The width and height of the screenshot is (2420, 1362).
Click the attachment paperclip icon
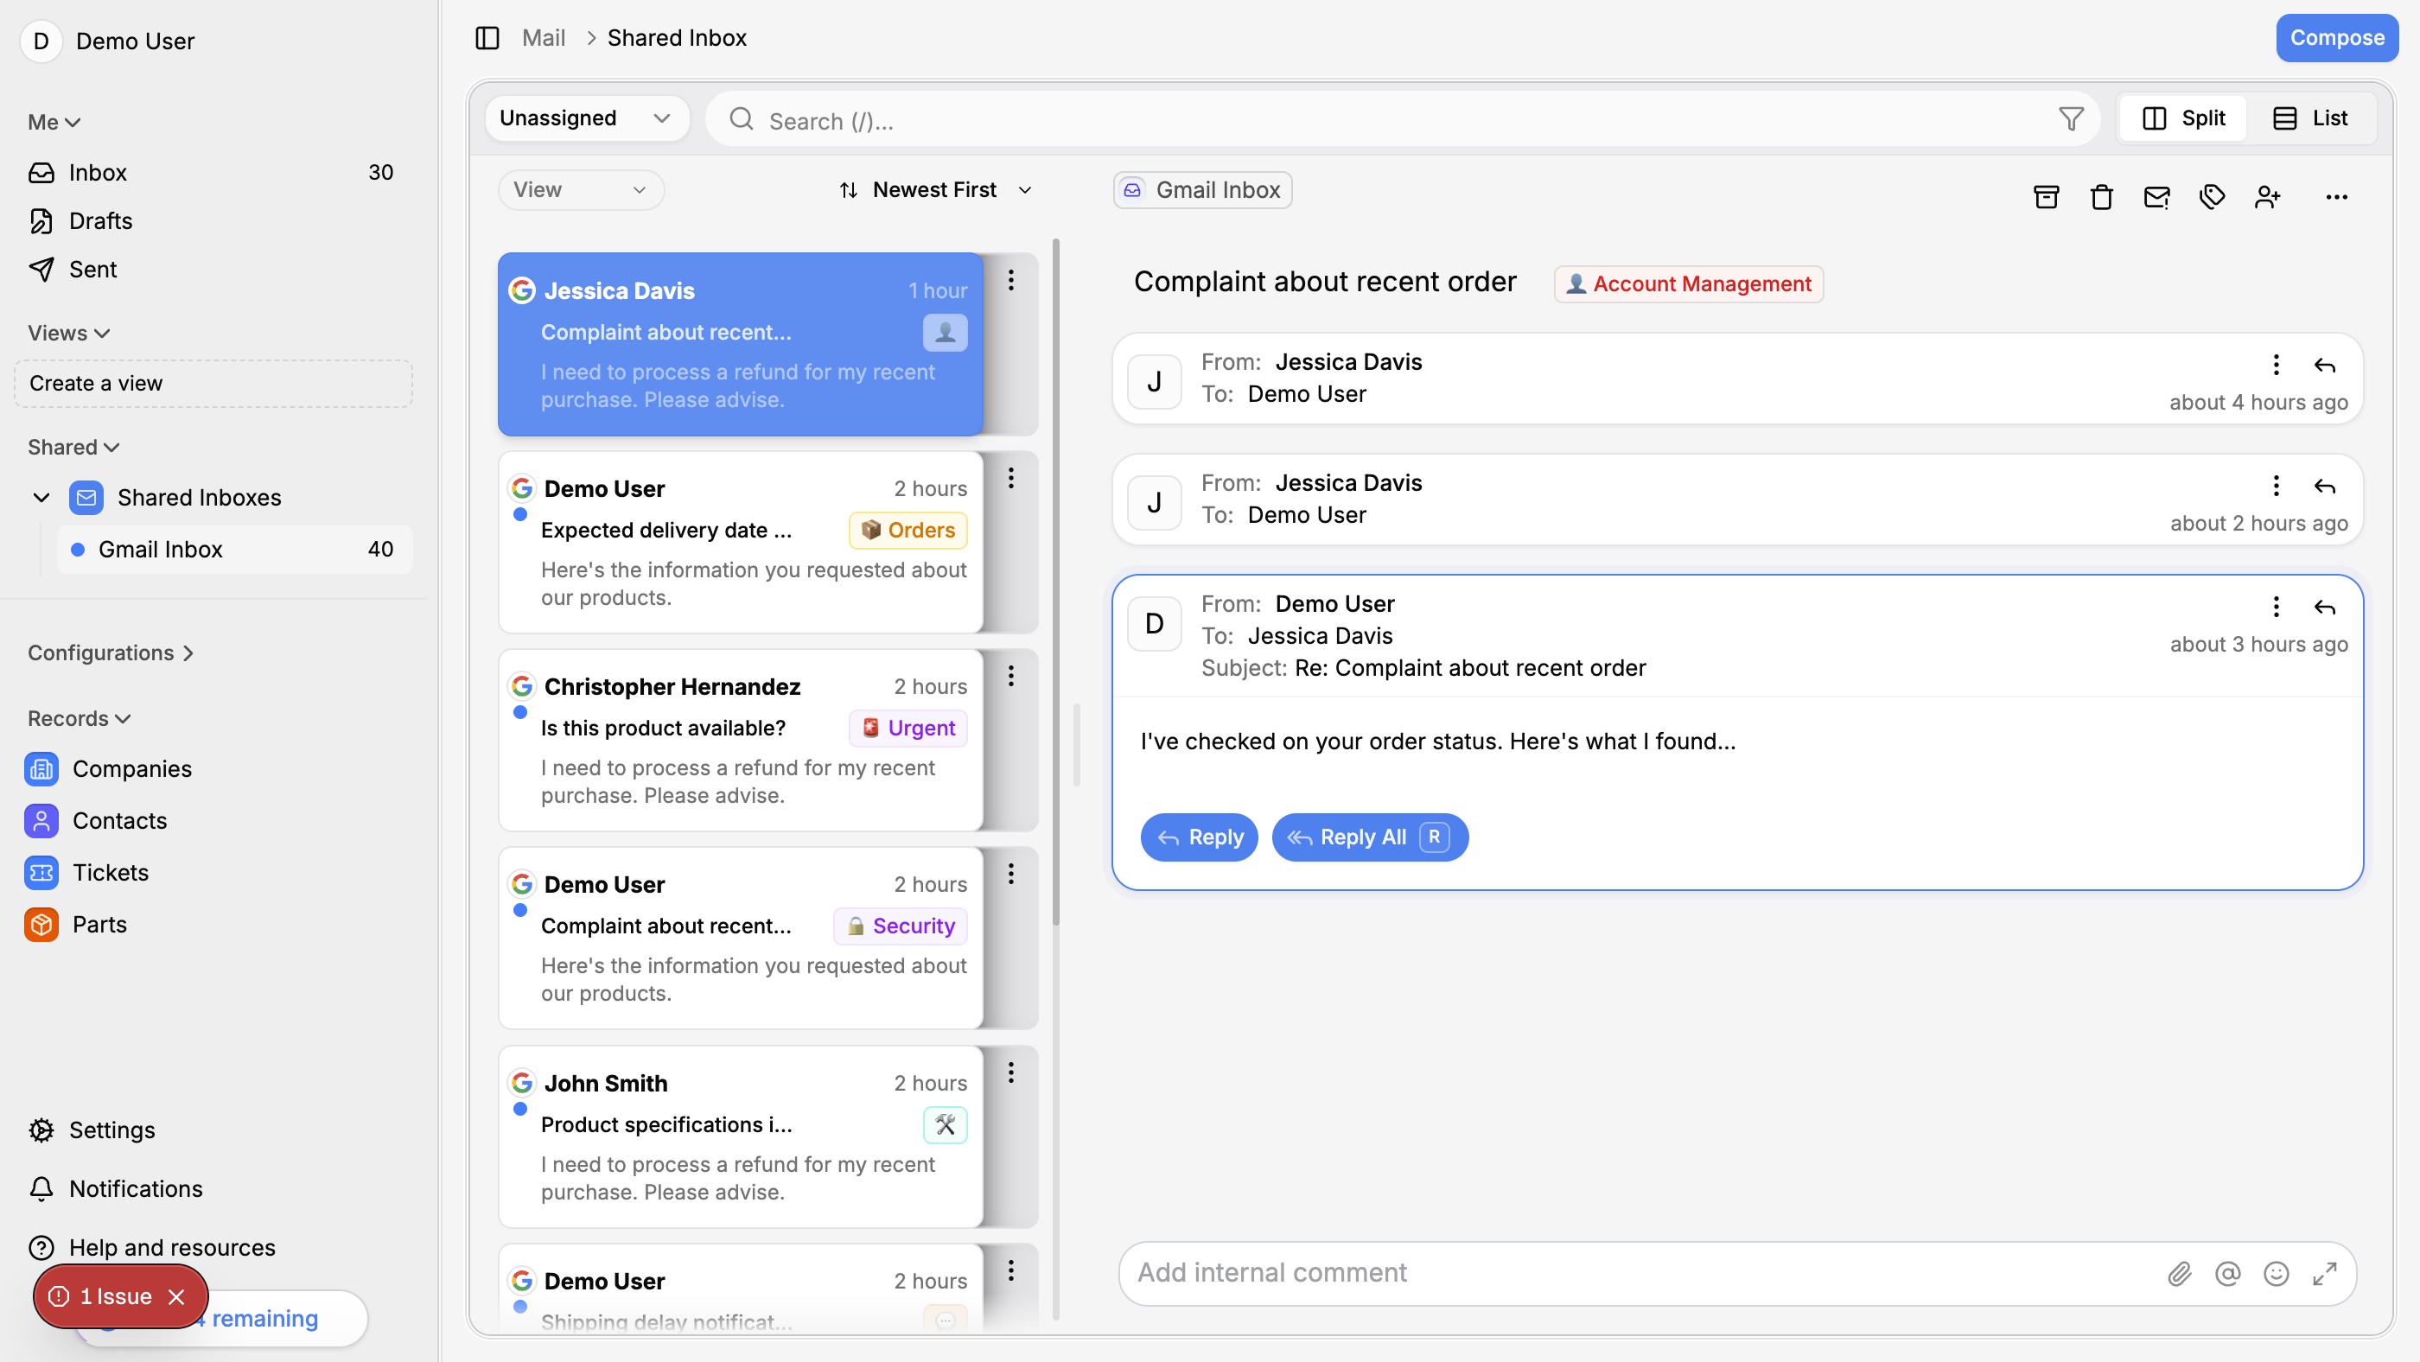pos(2180,1274)
